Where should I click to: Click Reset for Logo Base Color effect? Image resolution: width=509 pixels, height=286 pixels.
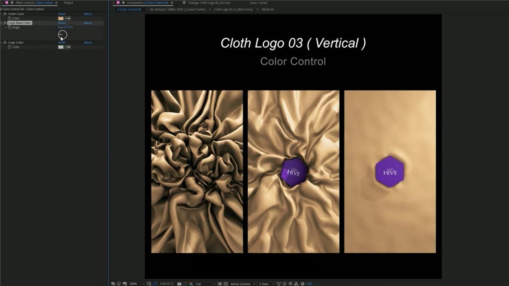[x=62, y=23]
